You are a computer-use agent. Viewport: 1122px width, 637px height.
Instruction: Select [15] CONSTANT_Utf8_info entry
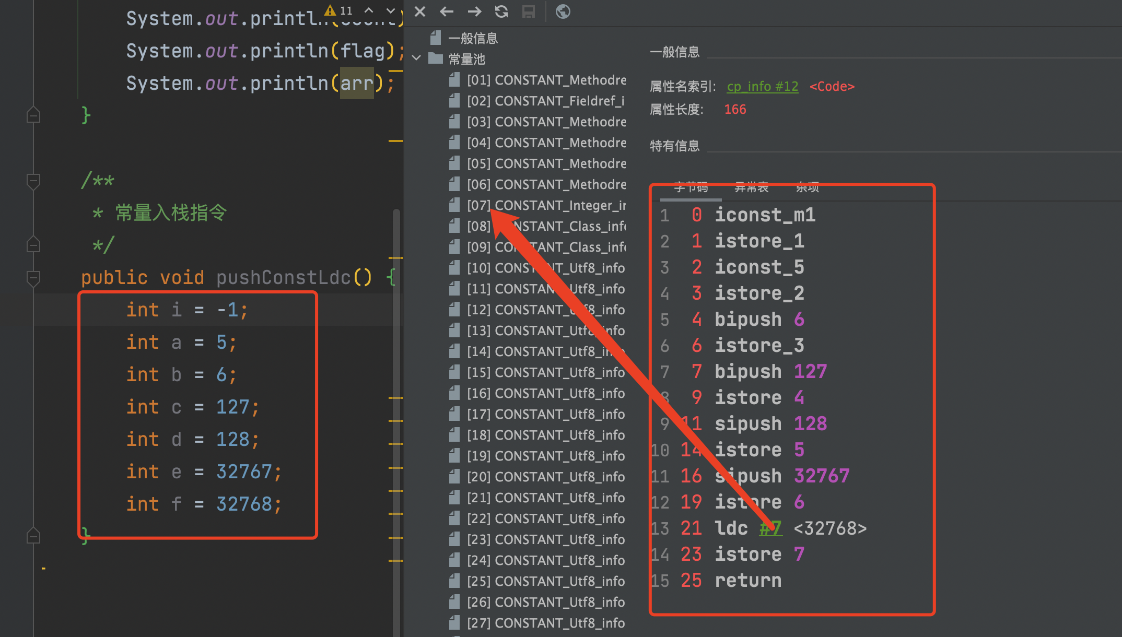pos(537,372)
